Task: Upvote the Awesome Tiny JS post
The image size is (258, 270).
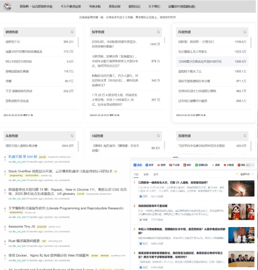Action: tap(5, 227)
